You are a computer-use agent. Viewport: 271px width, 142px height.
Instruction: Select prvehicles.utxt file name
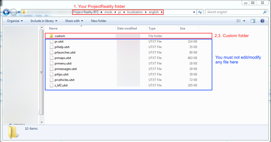click(64, 80)
